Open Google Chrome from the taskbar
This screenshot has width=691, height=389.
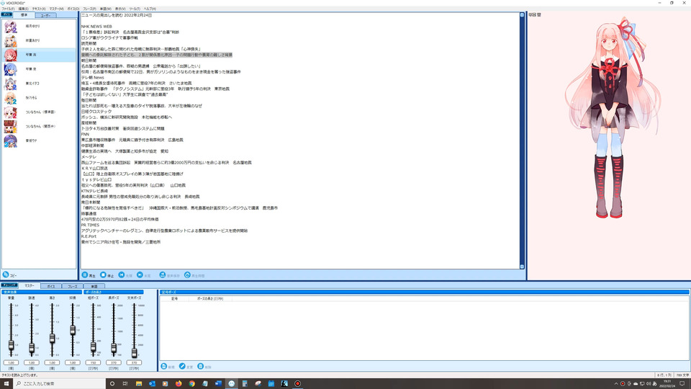191,384
